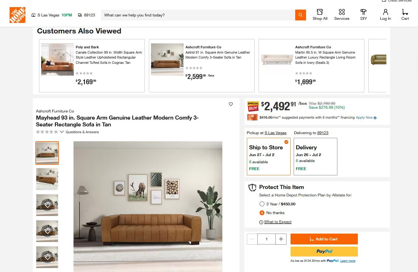Open the DIY menu

[363, 15]
